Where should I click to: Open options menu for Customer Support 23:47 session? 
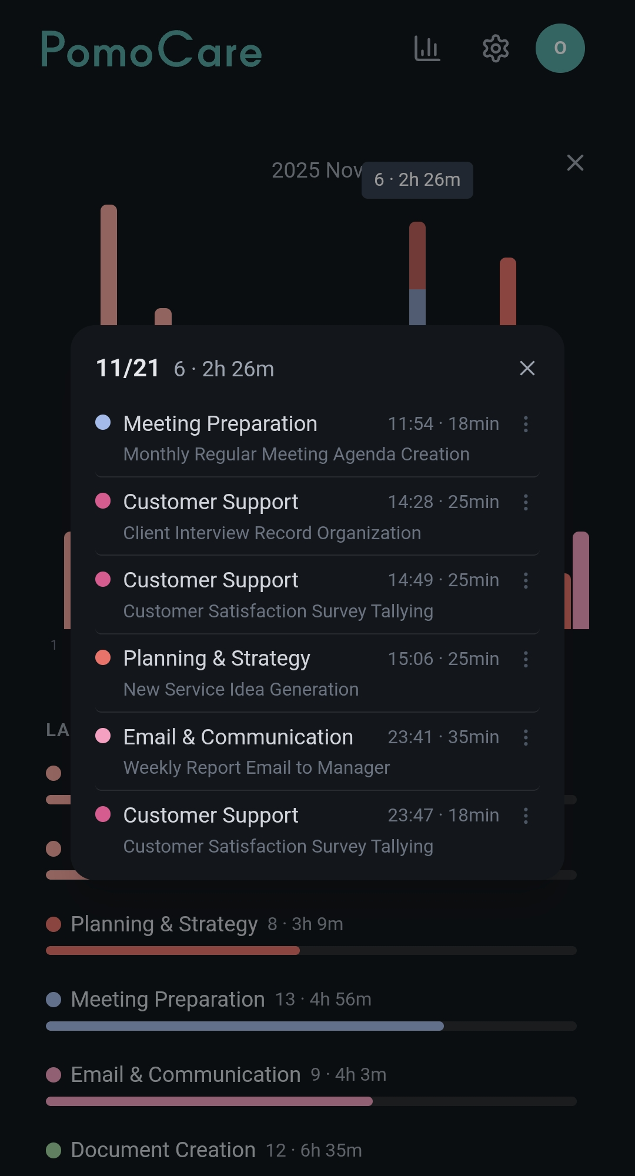click(x=526, y=816)
